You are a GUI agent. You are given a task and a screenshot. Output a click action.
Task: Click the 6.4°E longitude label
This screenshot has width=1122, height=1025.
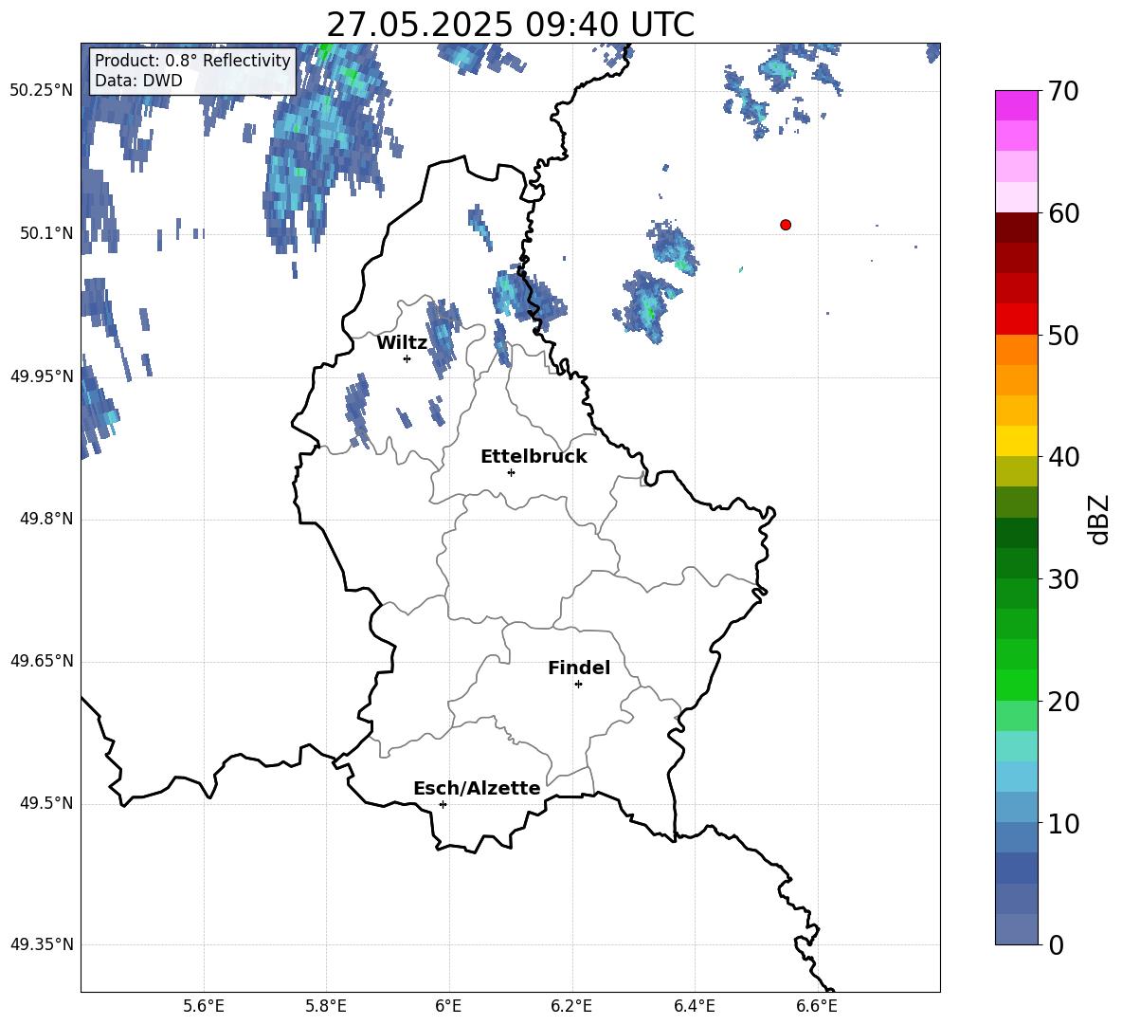tap(694, 1006)
